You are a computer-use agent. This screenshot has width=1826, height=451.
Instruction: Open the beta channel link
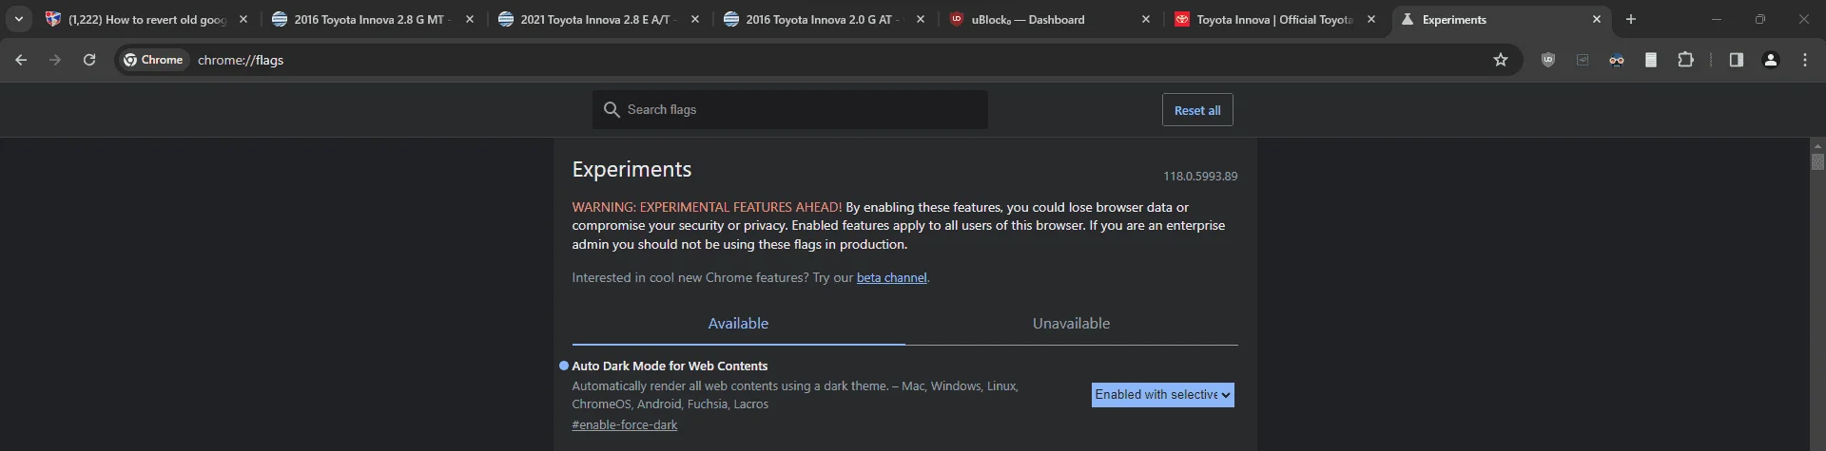pyautogui.click(x=891, y=278)
